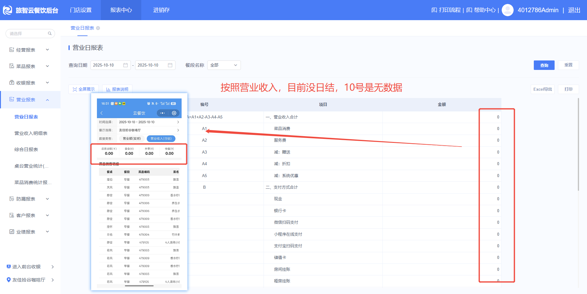Click the 重置 button
The image size is (587, 294).
tap(568, 65)
